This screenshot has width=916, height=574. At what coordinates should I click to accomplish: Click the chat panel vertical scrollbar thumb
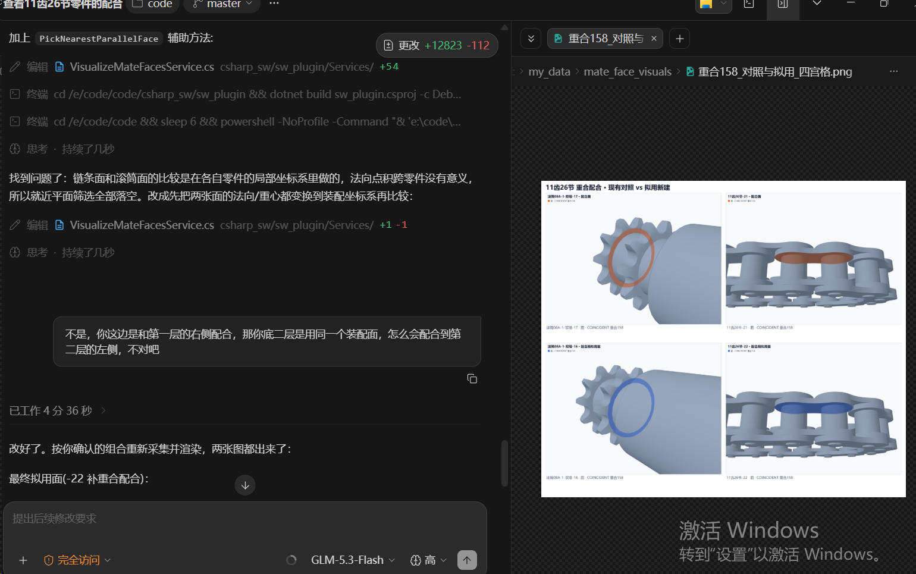pyautogui.click(x=504, y=463)
